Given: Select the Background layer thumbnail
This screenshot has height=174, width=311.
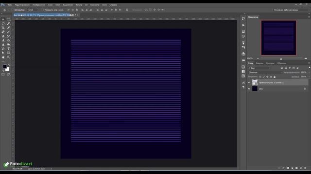Looking at the screenshot, I should point(255,89).
